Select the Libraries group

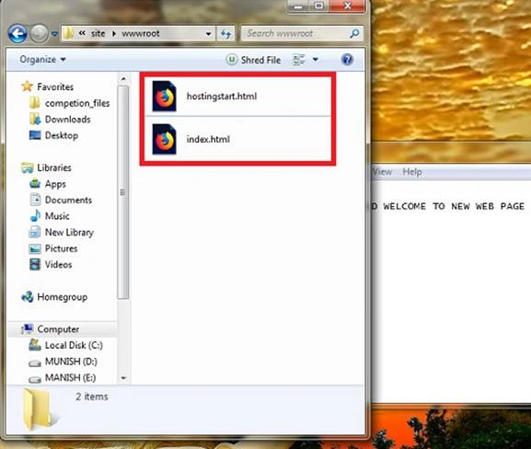coord(46,167)
